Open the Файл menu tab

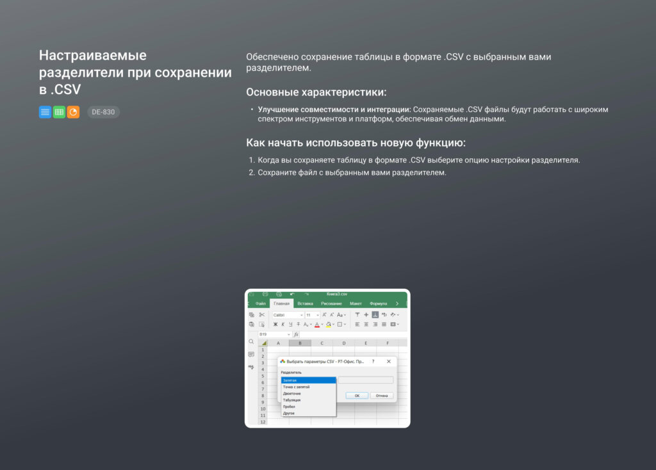(x=261, y=304)
